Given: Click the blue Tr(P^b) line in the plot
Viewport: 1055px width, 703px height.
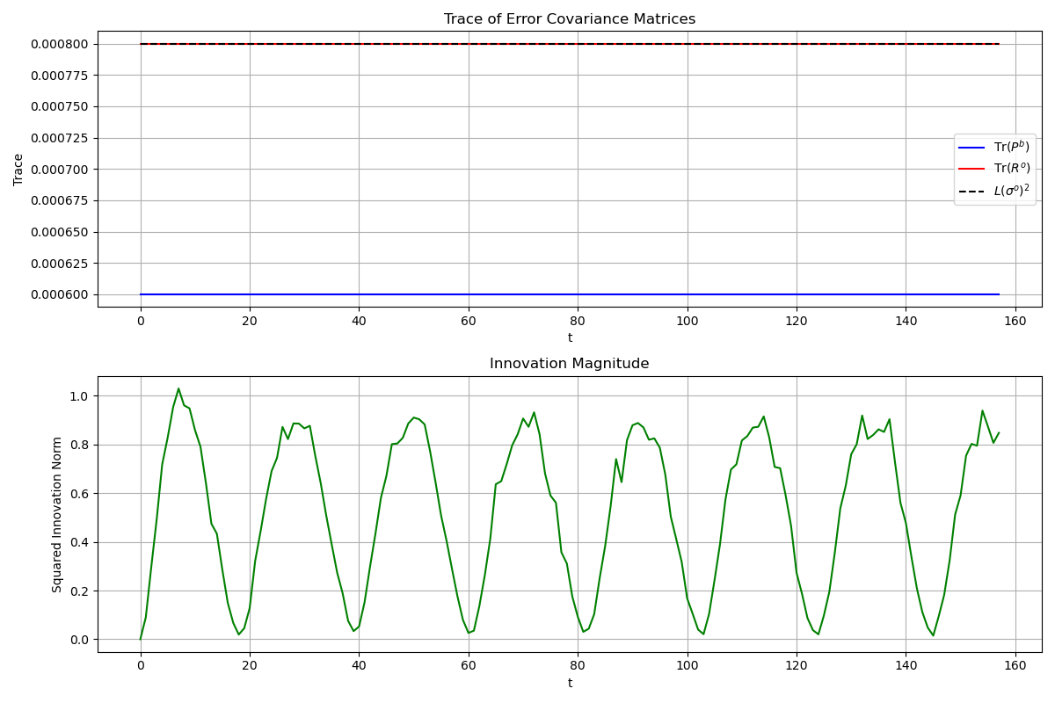Looking at the screenshot, I should click(x=570, y=294).
